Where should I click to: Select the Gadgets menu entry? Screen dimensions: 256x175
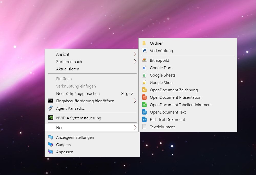click(x=92, y=145)
